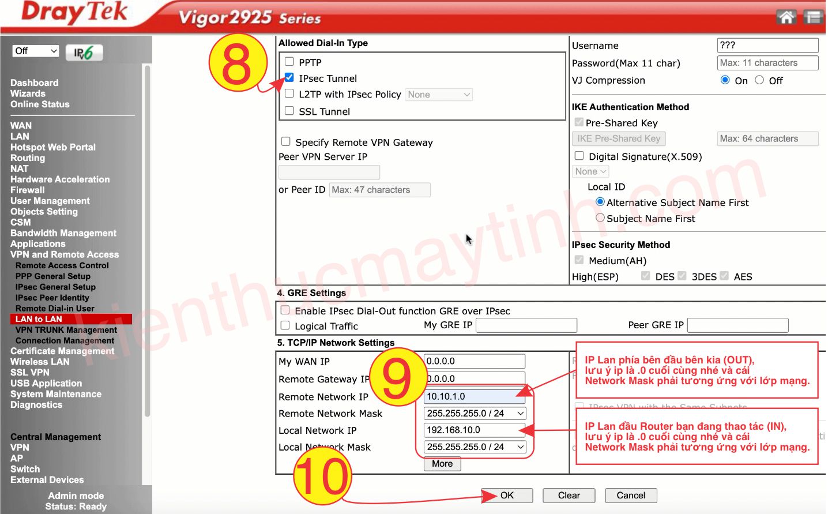Open the Local Network Mask dropdown
The image size is (828, 514).
(475, 447)
